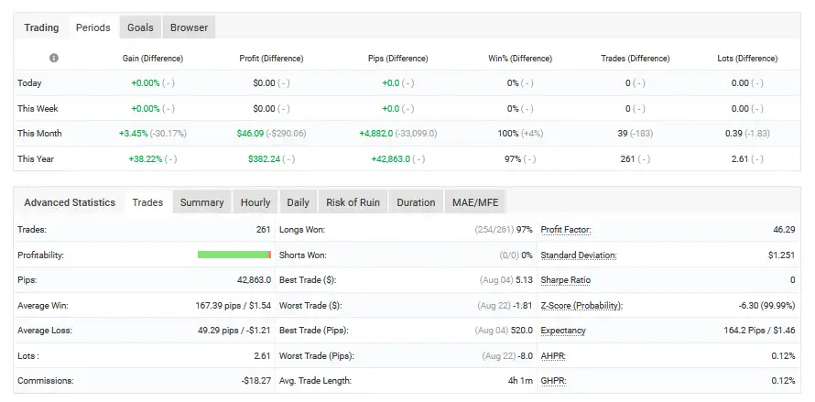Select the Periods tab
Viewport: 815px width, 402px height.
coord(92,27)
